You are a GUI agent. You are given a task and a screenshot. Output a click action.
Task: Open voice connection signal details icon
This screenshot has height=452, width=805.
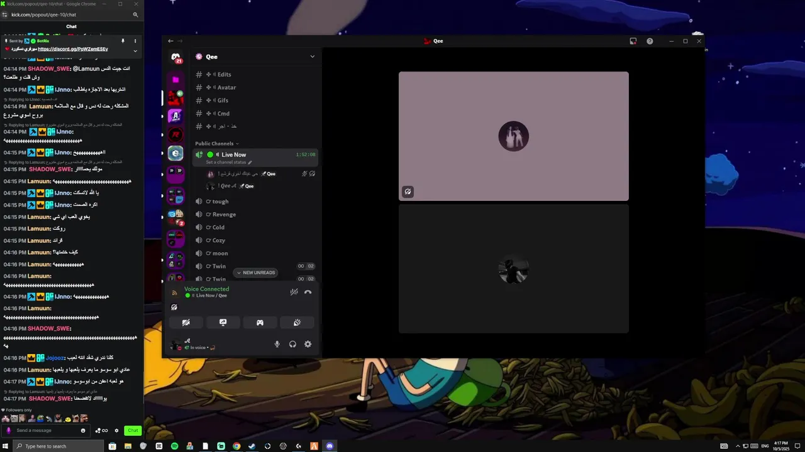point(175,293)
